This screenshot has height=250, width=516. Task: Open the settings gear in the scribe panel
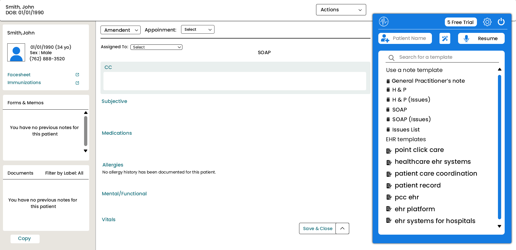[x=487, y=22]
